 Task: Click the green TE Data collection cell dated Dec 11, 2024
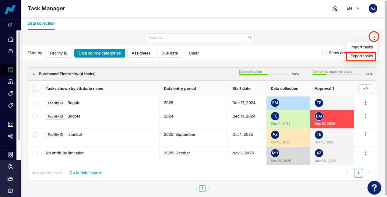[x=288, y=119]
